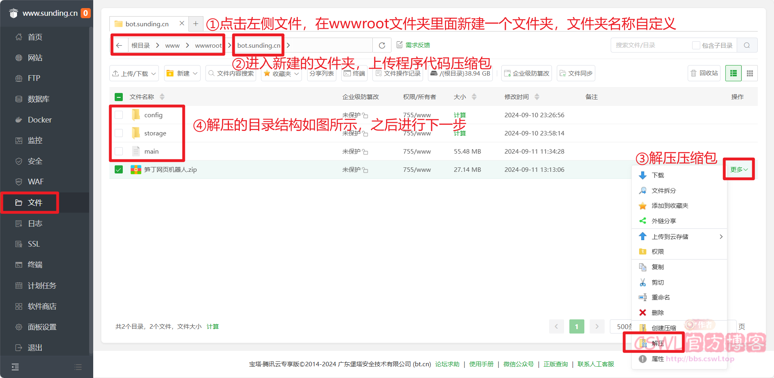Expand the 上传/下载 dropdown
Viewport: 774px width, 378px height.
tap(134, 73)
